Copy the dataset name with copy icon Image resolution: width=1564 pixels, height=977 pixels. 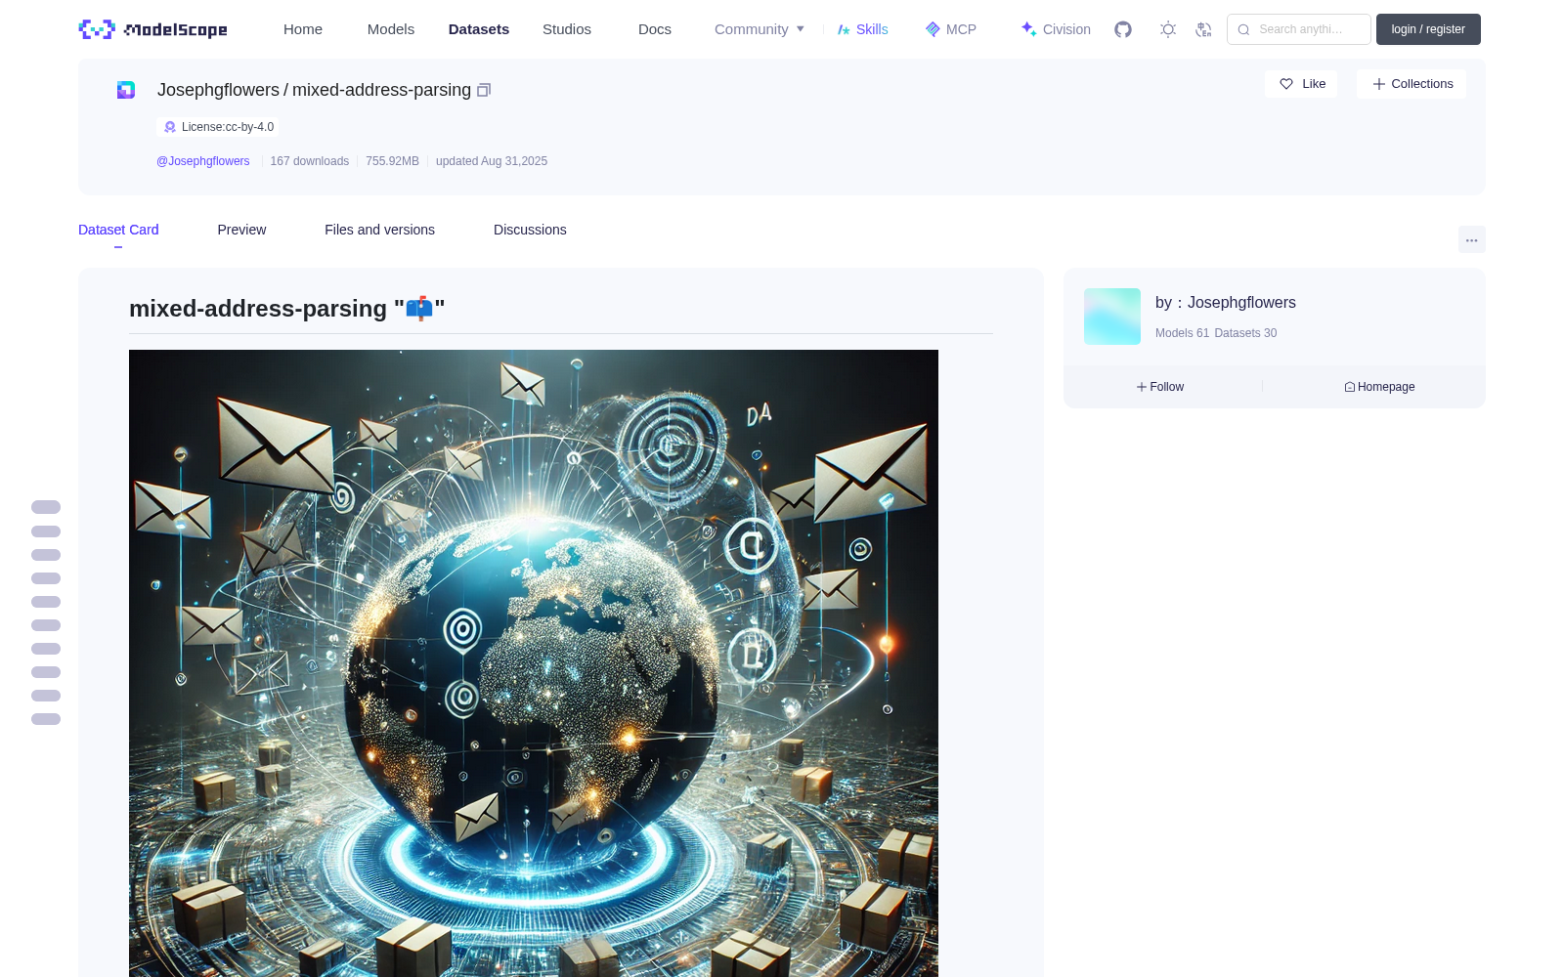(484, 90)
